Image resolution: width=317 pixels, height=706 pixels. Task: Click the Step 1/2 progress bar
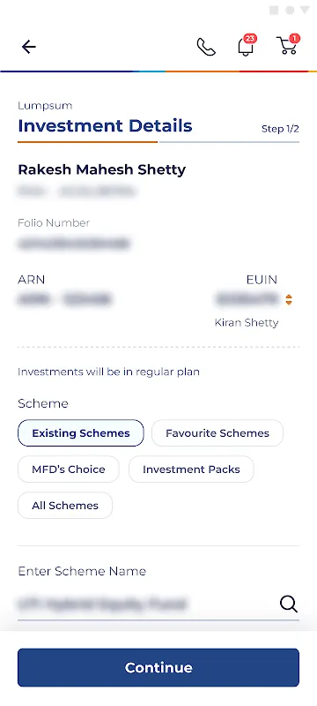coord(158,142)
